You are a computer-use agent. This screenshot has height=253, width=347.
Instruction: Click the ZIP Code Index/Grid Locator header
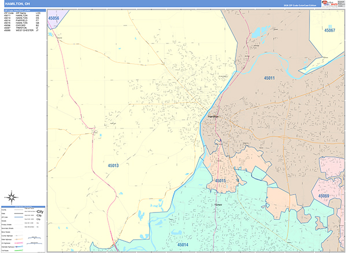23,10
